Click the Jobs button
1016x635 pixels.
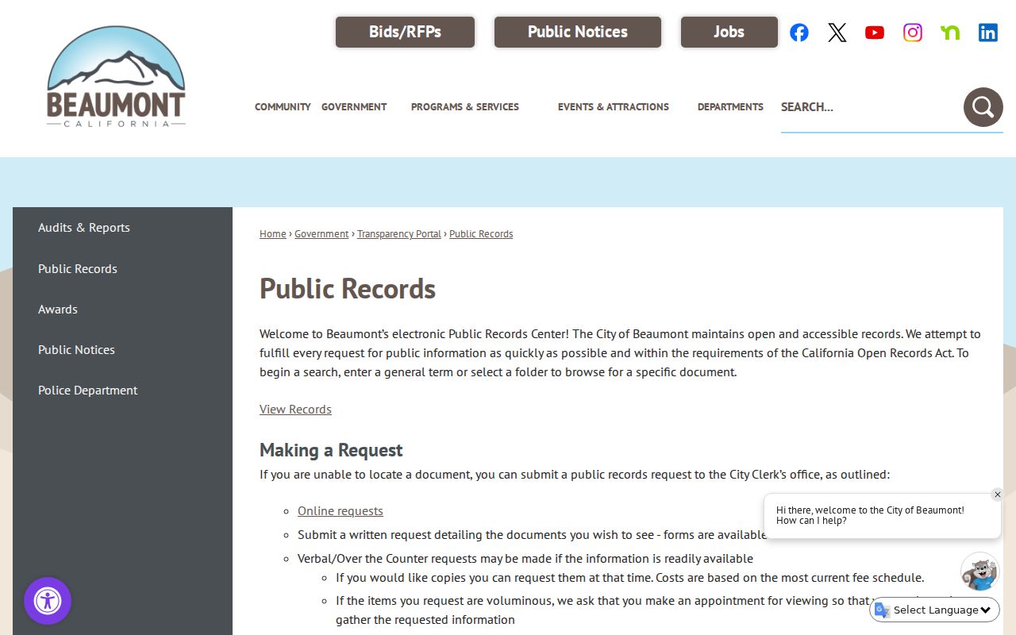[x=729, y=32]
